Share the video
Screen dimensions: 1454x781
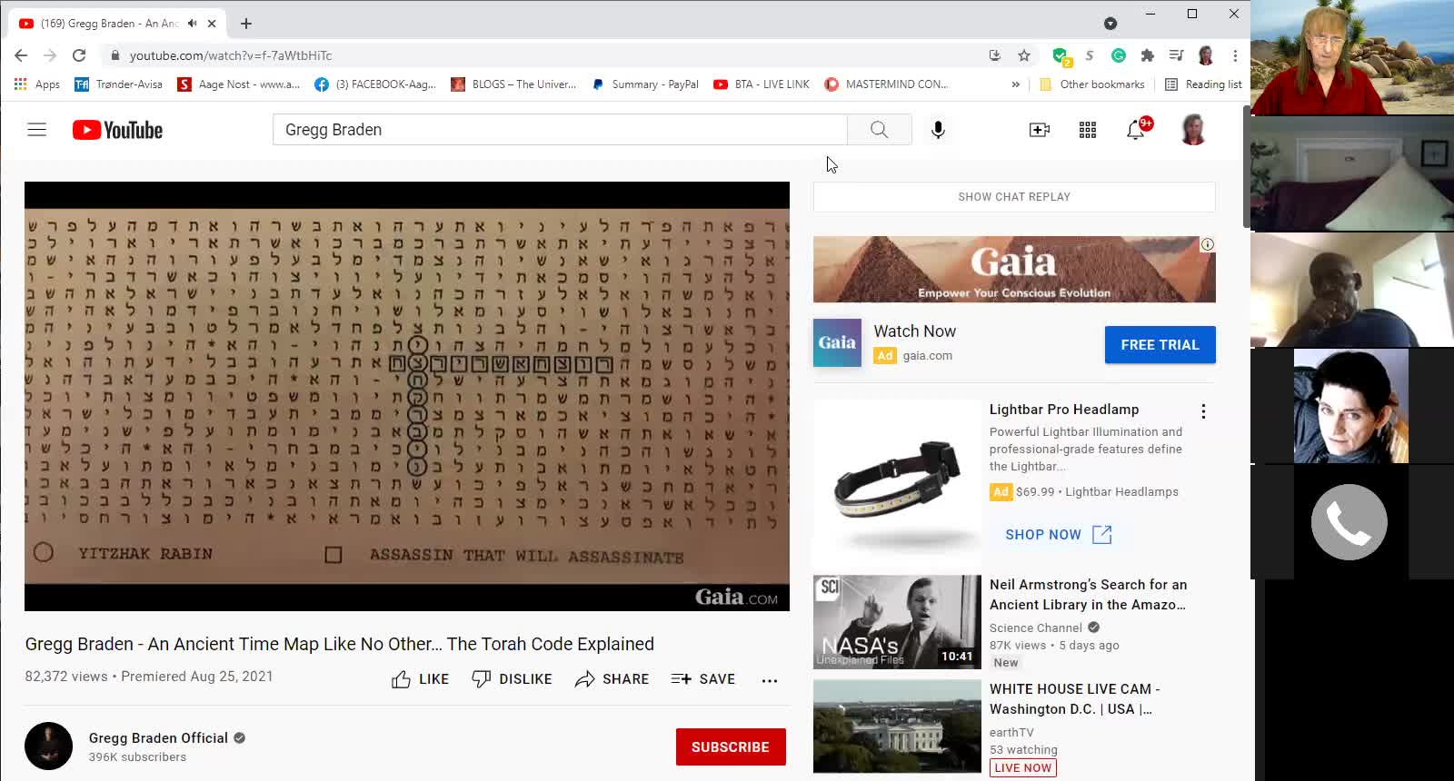(x=612, y=679)
